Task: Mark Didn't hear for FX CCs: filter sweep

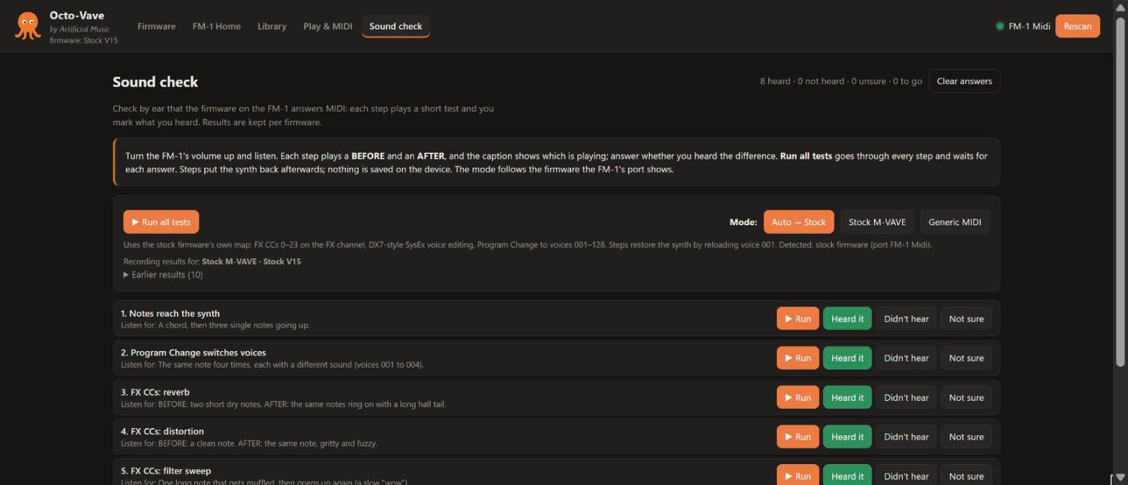Action: [x=906, y=475]
